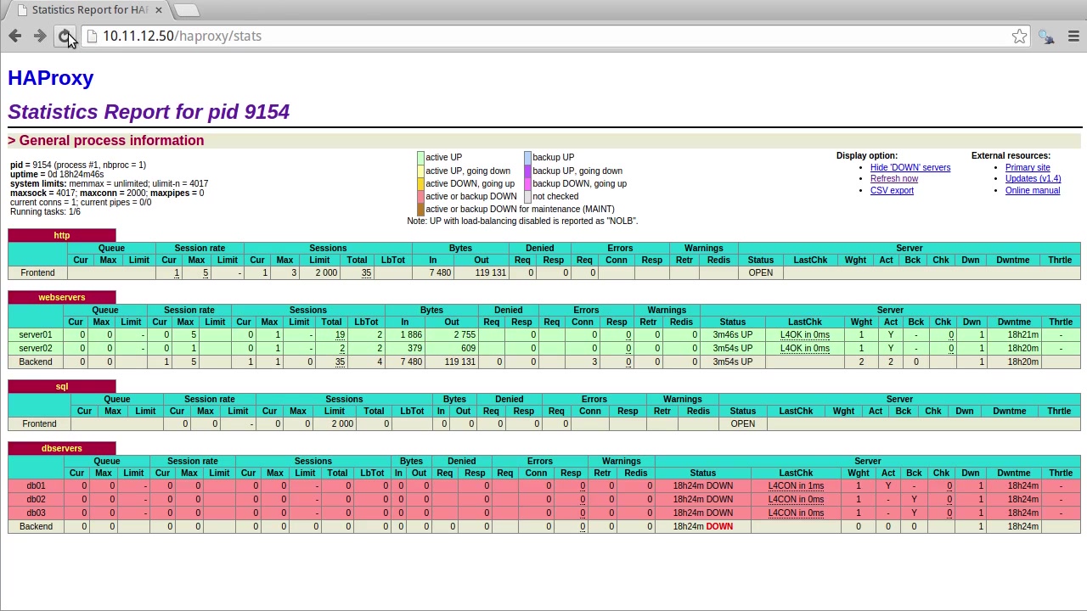The height and width of the screenshot is (611, 1087).
Task: Click L4CON in 0ms for db03
Action: tap(796, 513)
